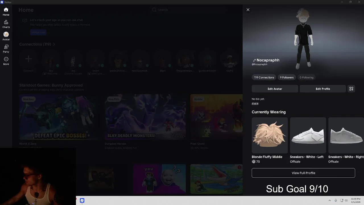Open Sneakers - White - Left item
Image resolution: width=364 pixels, height=205 pixels.
pos(308,135)
